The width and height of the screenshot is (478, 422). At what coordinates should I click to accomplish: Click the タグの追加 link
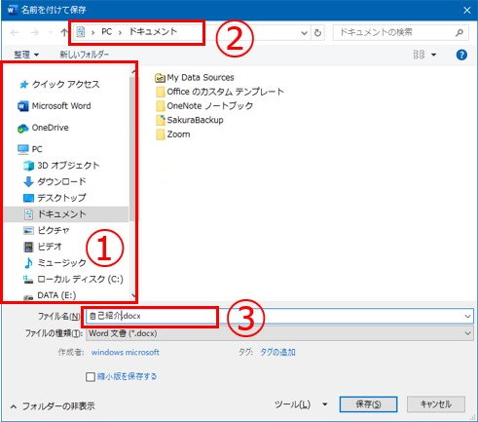tap(277, 352)
